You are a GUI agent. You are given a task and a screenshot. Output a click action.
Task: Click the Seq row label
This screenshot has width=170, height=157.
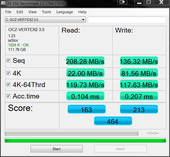click(19, 61)
